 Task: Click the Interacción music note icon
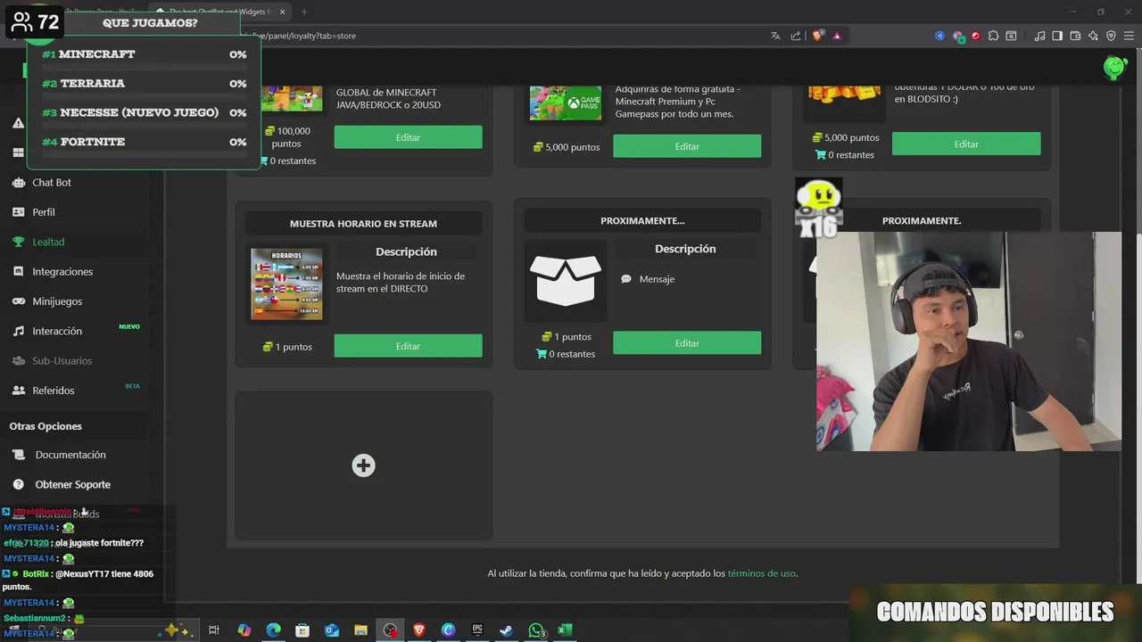click(x=18, y=331)
